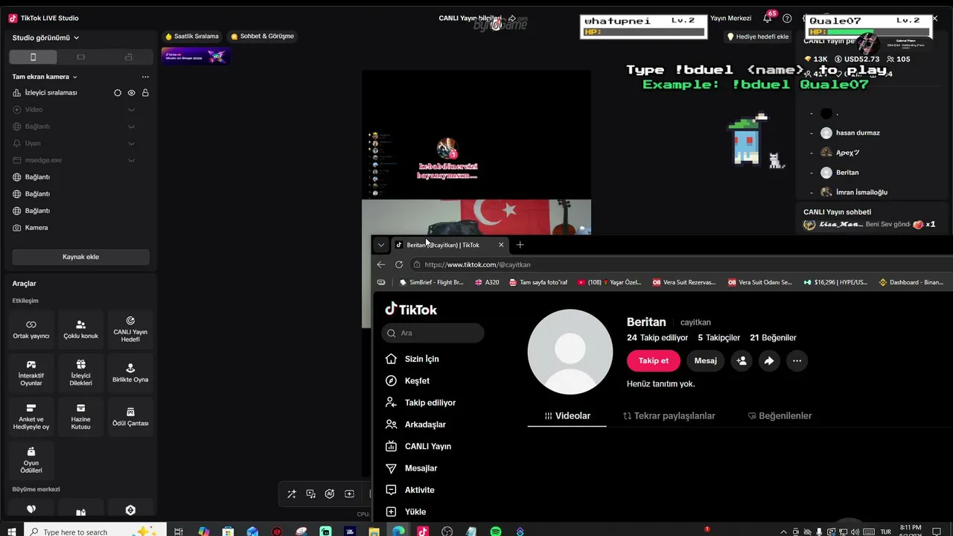Image resolution: width=953 pixels, height=536 pixels.
Task: Open the Birlikte Oyna tool
Action: tap(130, 373)
